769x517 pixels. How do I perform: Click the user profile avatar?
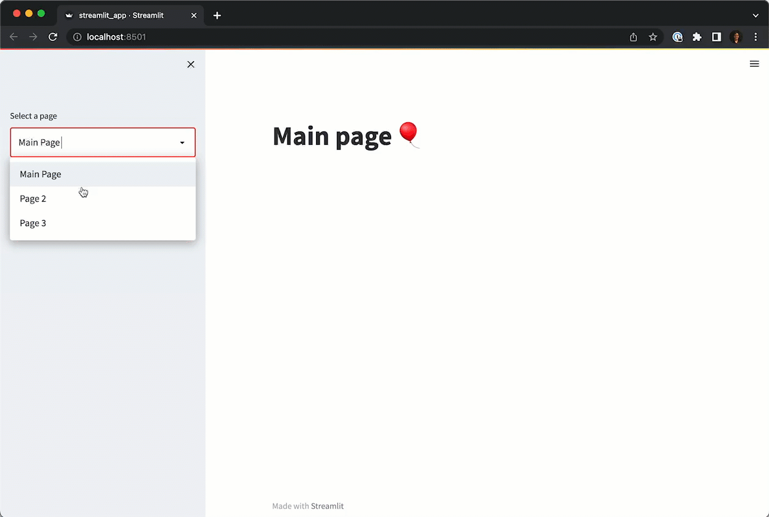pos(736,37)
